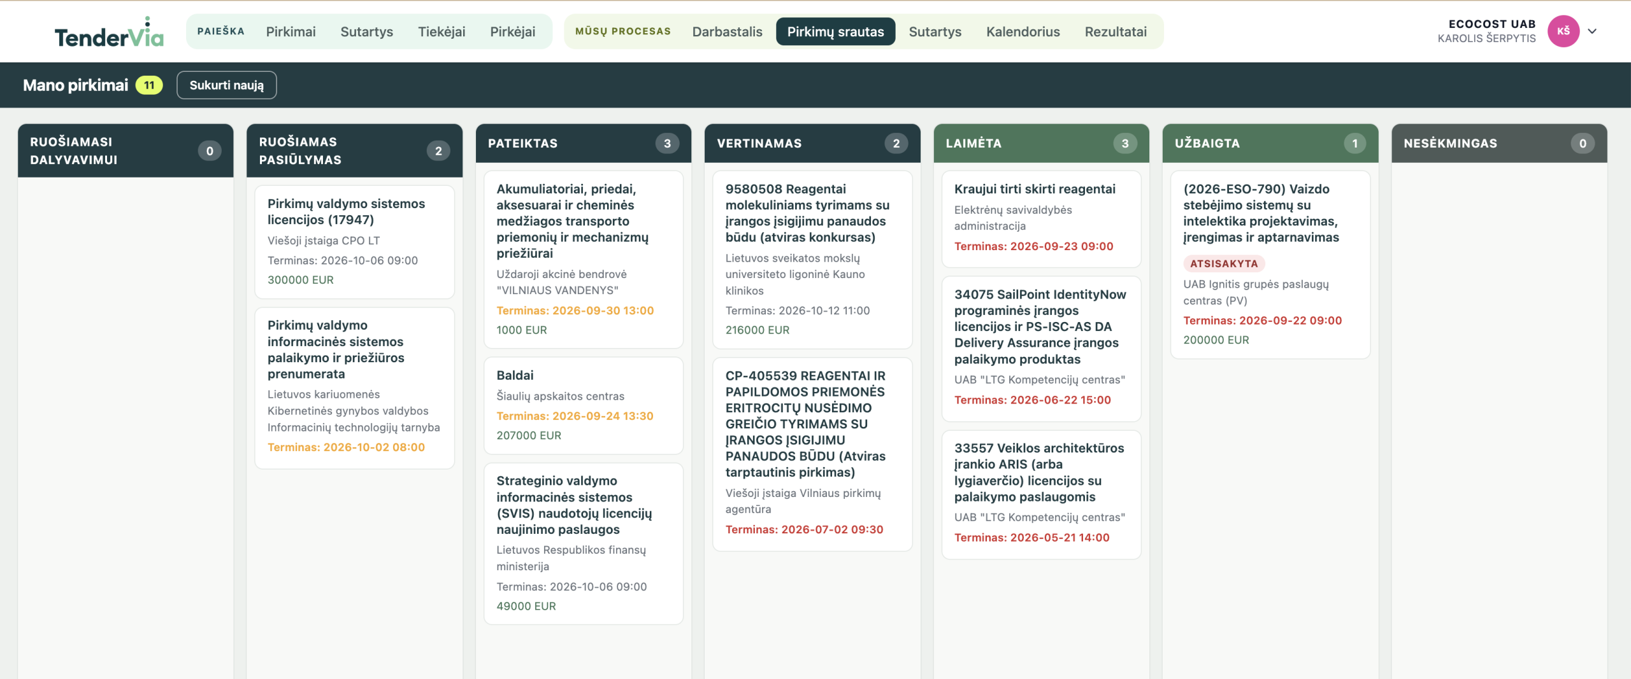Click the TenderVia logo
The height and width of the screenshot is (679, 1631).
[109, 32]
